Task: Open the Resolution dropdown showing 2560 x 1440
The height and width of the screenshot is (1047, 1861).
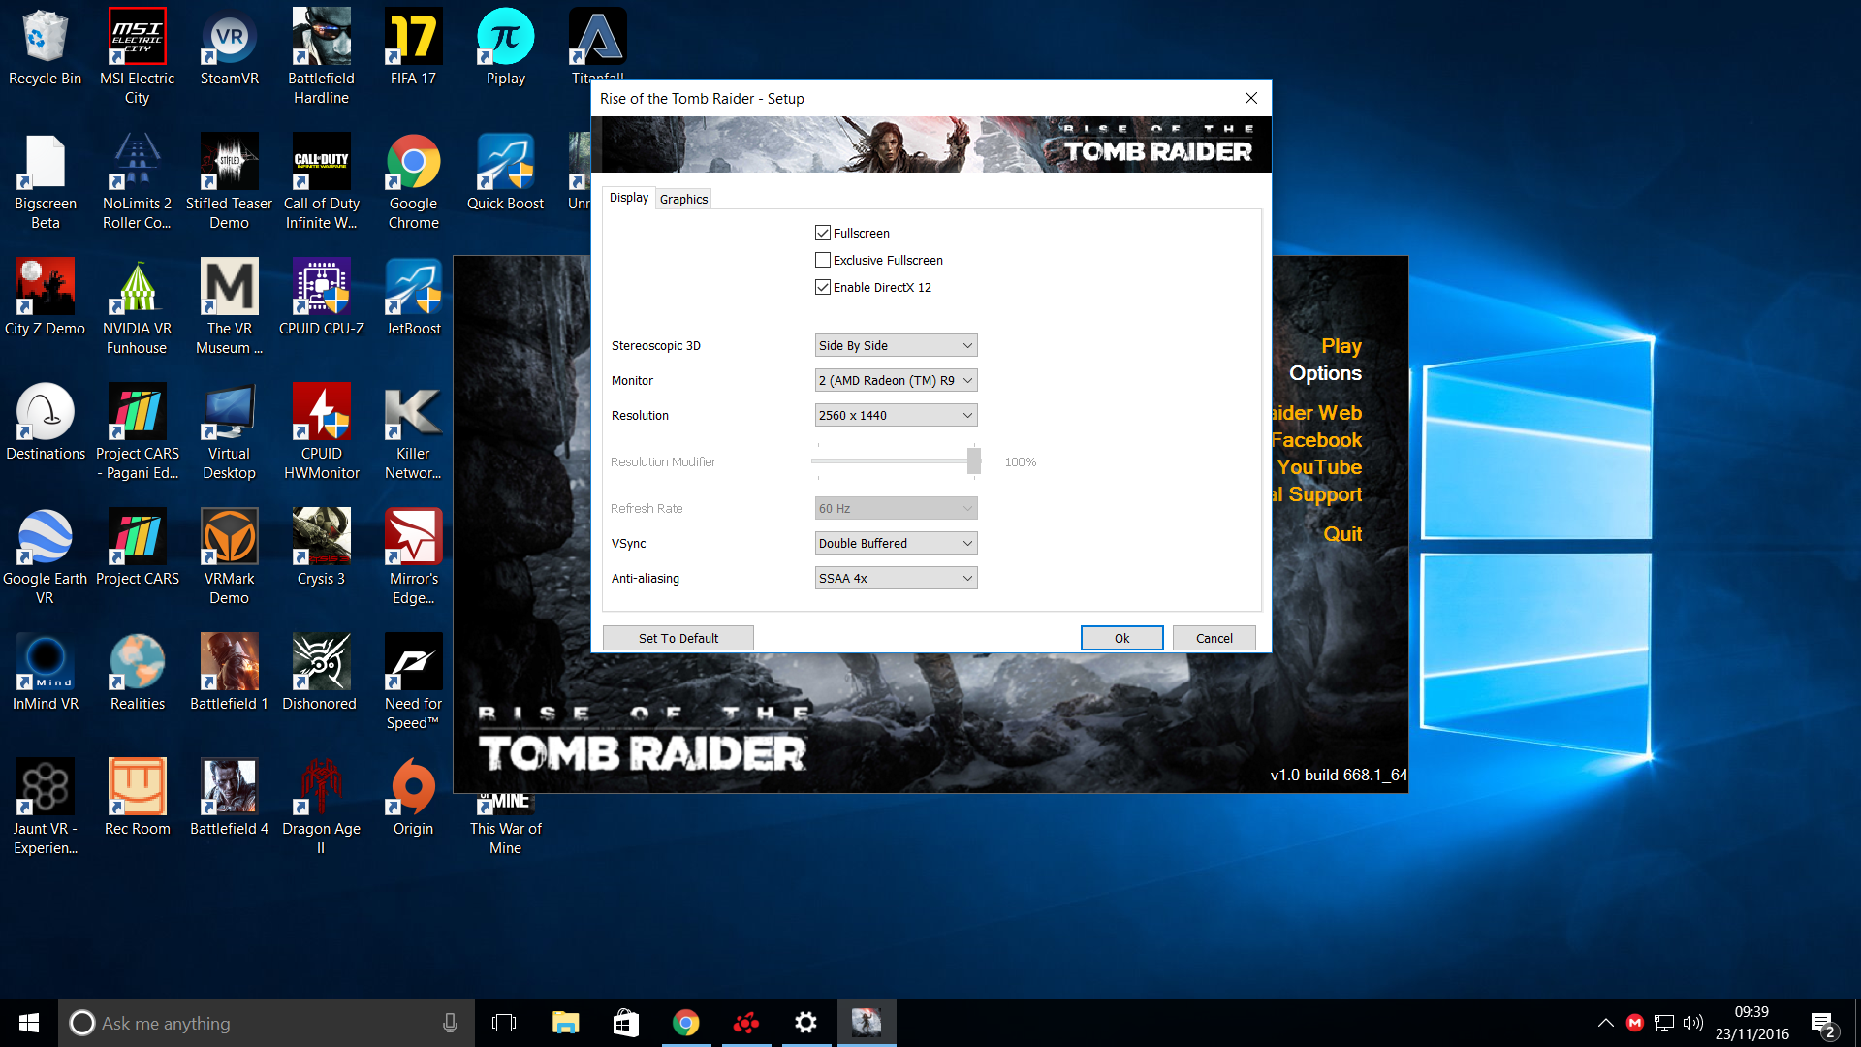Action: coord(896,415)
